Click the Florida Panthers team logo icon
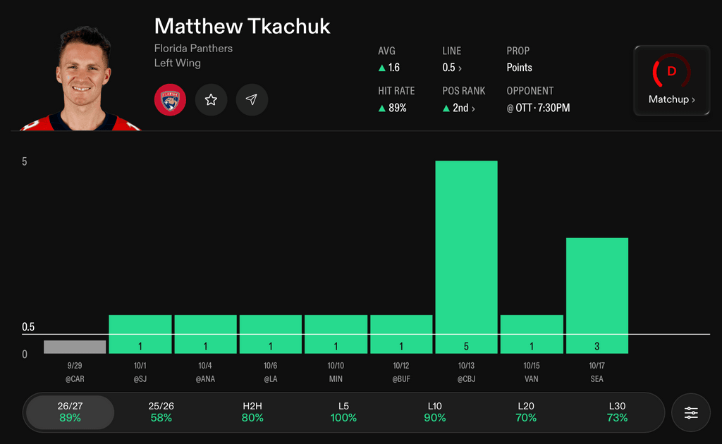The width and height of the screenshot is (722, 444). coord(170,99)
